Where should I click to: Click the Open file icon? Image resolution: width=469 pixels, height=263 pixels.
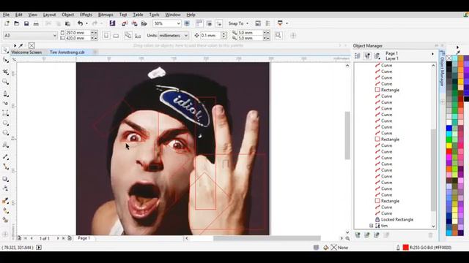coord(16,23)
